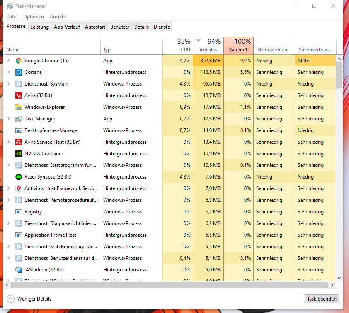Click the Cortana process icon
349x313 pixels.
coord(19,72)
